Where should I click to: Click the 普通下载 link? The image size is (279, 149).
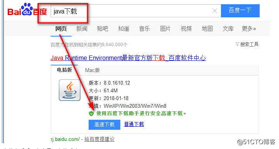click(134, 124)
